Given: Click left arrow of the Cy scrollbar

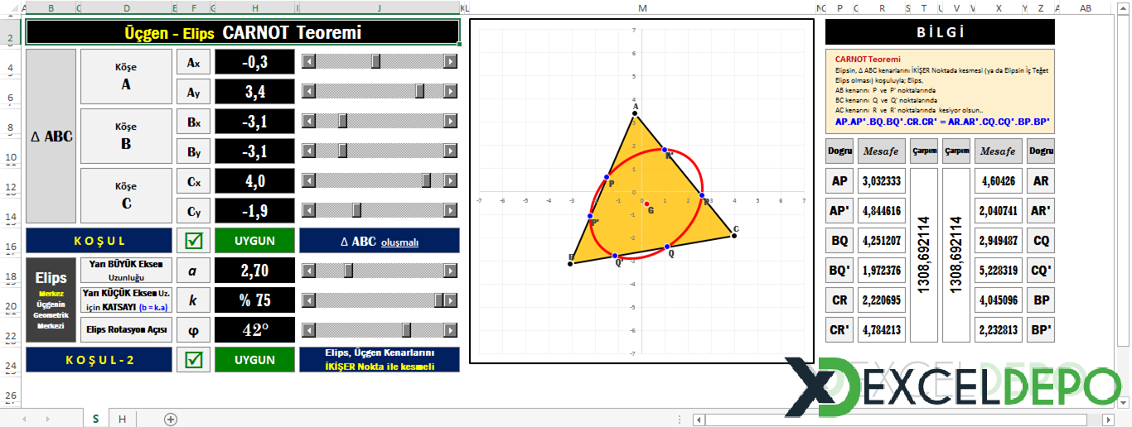Looking at the screenshot, I should (x=308, y=210).
